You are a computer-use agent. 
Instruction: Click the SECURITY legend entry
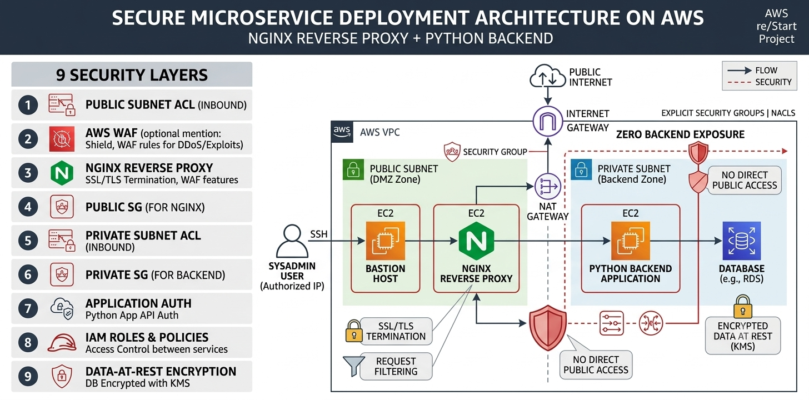point(759,82)
